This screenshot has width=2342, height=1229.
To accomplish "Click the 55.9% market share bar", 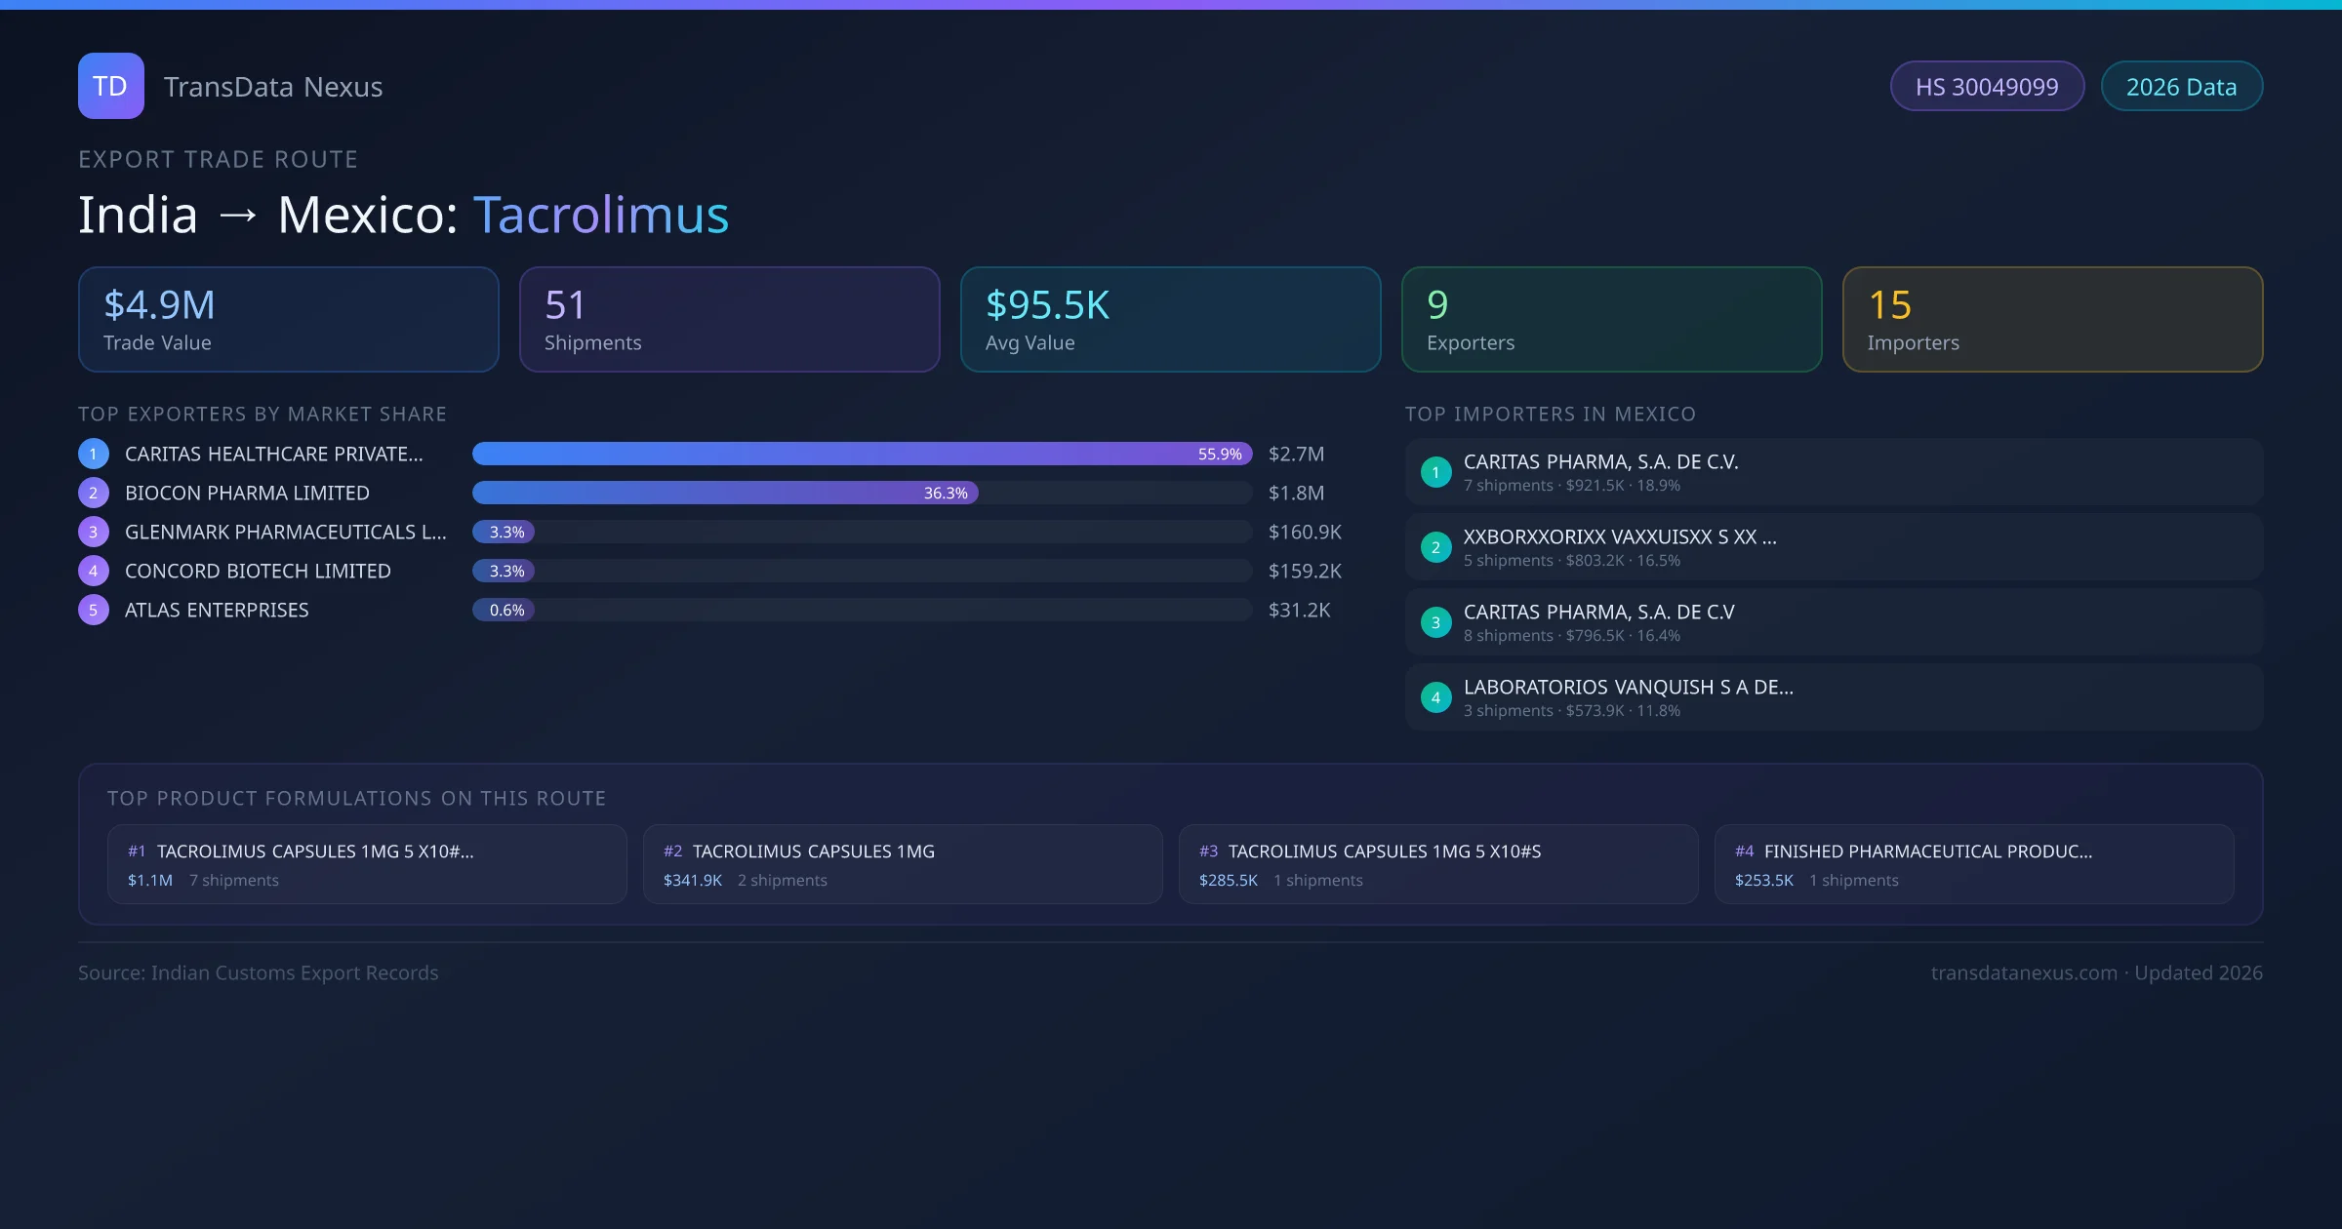I will pyautogui.click(x=862, y=454).
